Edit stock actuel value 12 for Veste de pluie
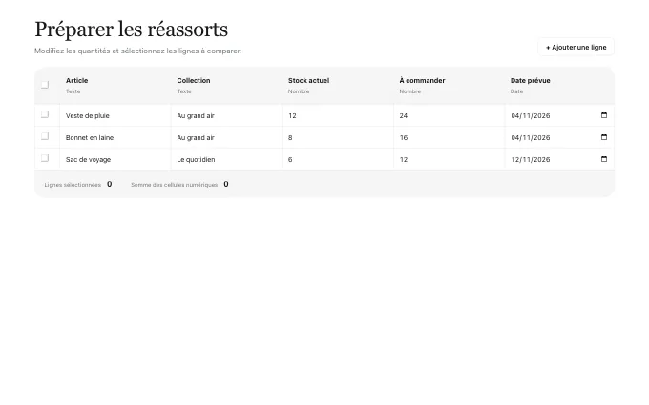 pyautogui.click(x=338, y=115)
